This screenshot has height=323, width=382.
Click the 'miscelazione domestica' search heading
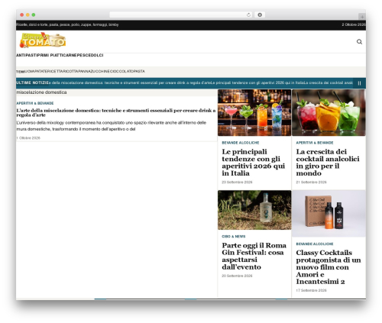coord(41,92)
